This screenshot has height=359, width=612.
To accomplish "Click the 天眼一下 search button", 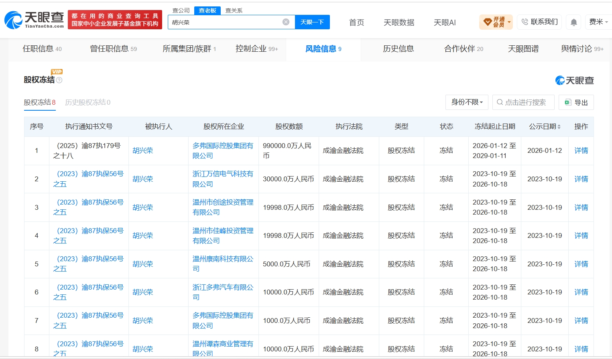I will tap(312, 22).
